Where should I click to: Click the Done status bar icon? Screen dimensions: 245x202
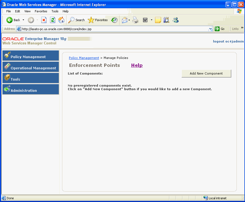pos(4,198)
